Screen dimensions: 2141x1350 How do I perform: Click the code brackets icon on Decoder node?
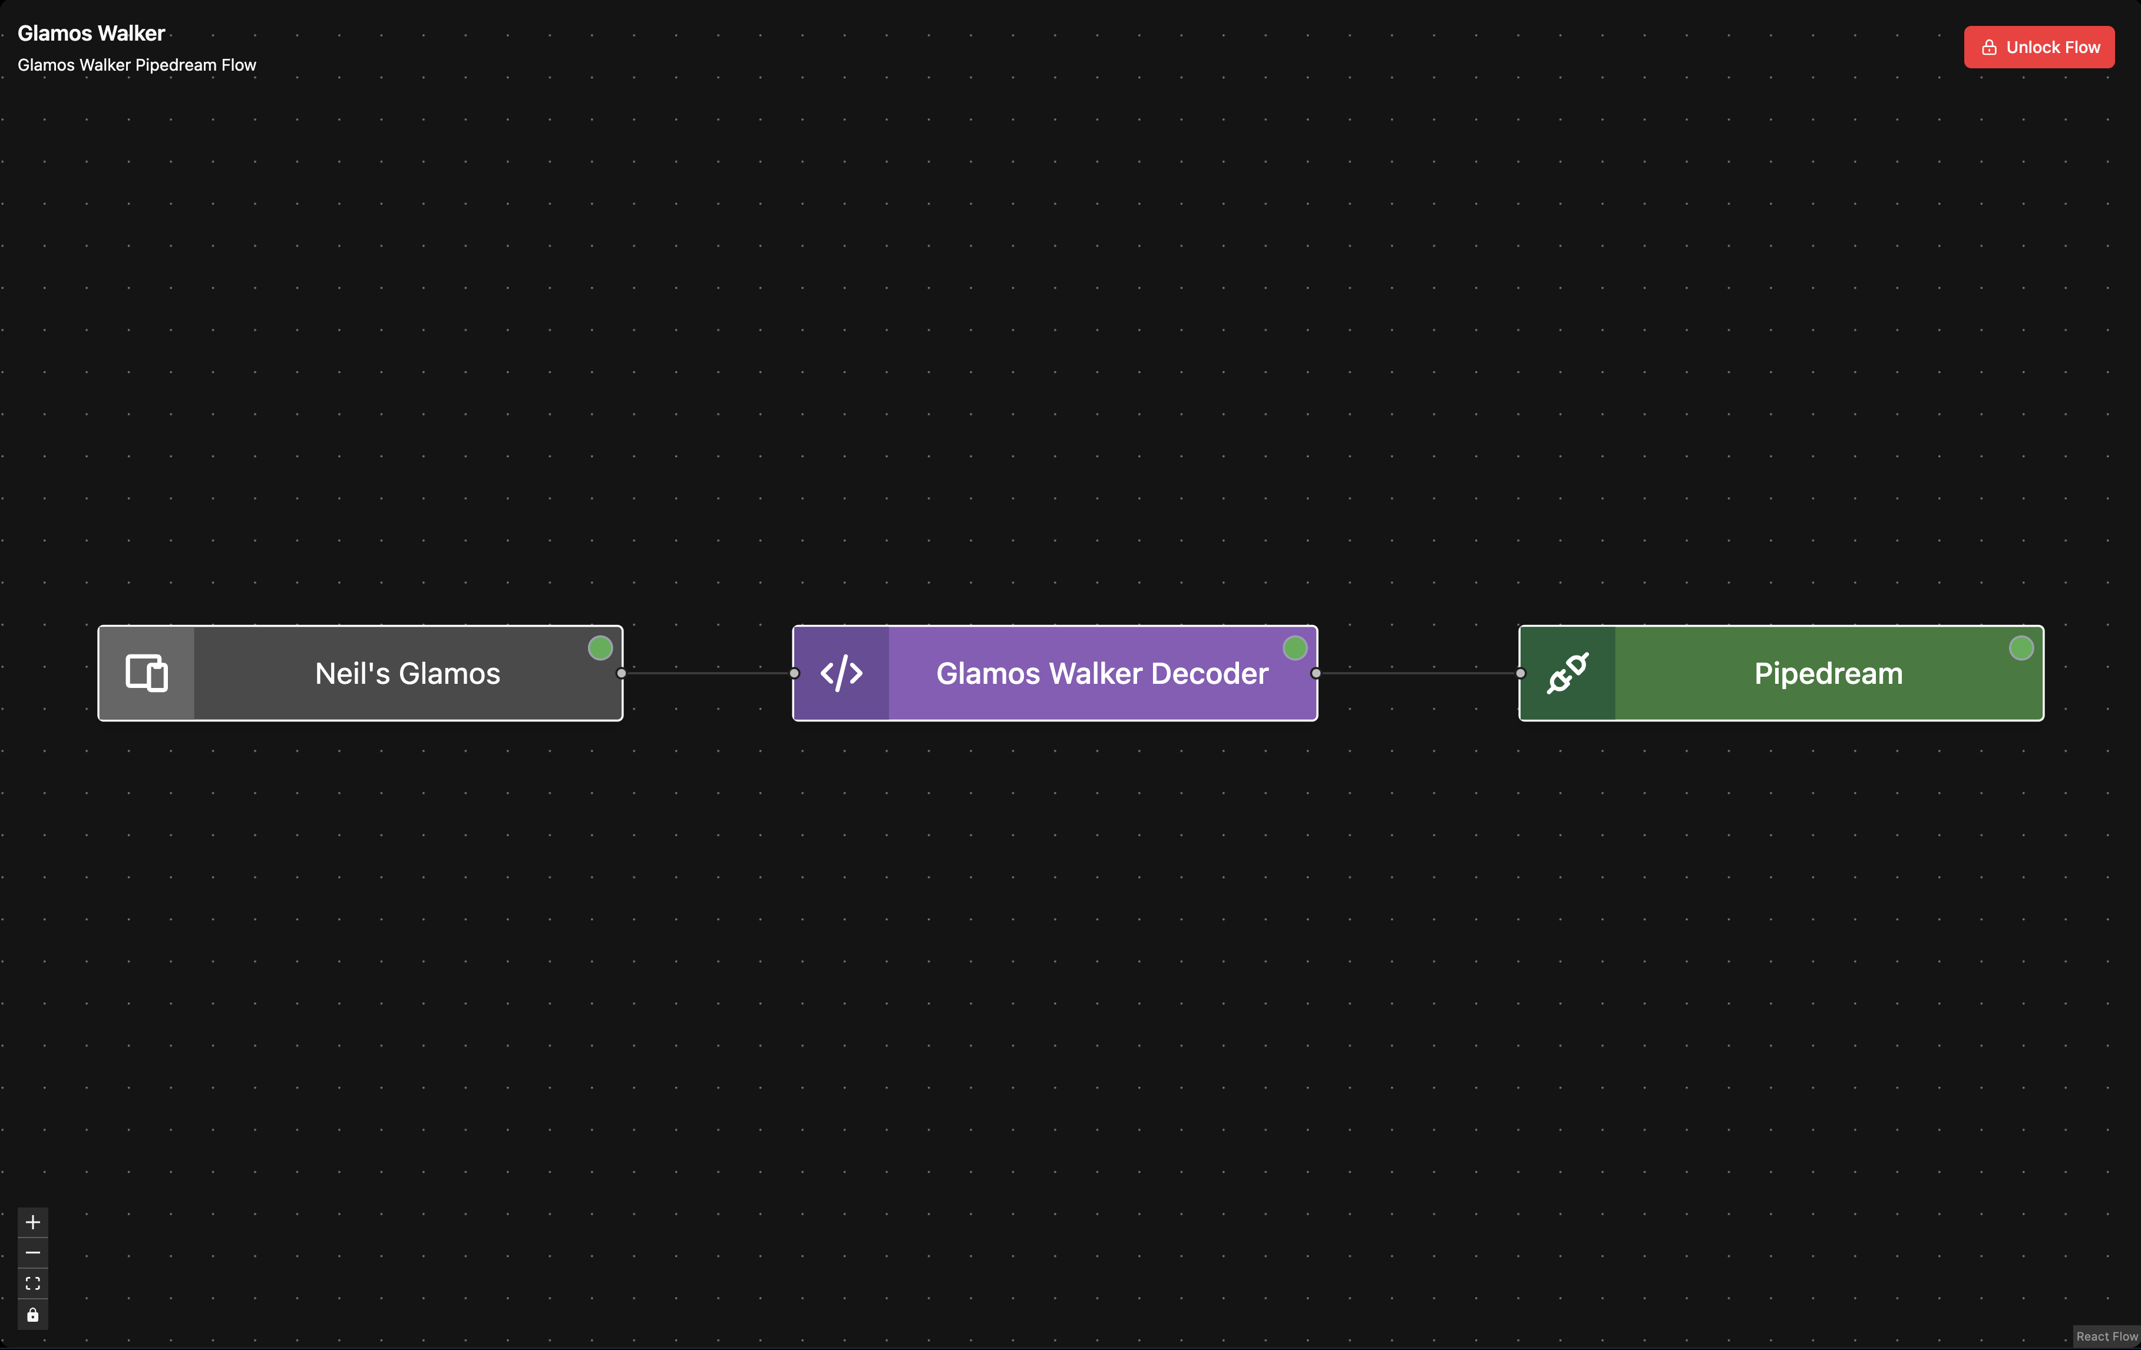(841, 673)
